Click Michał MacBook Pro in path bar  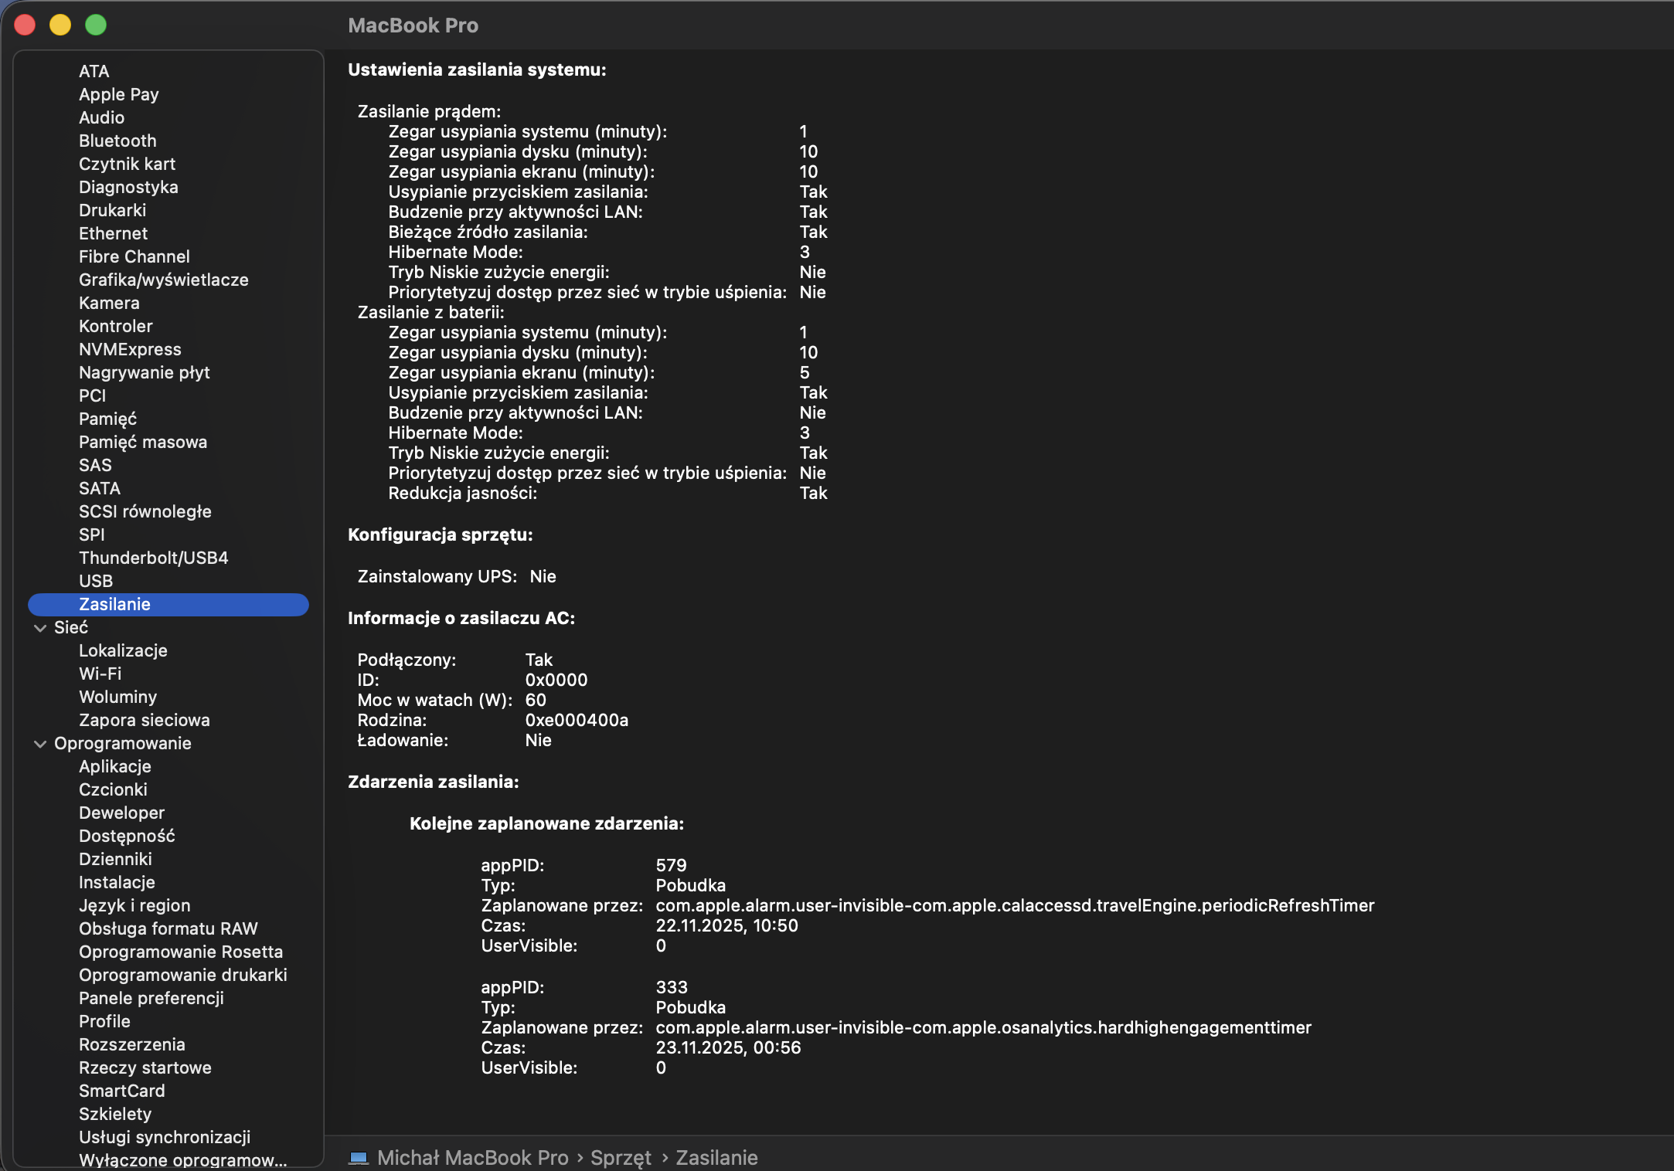point(472,1157)
